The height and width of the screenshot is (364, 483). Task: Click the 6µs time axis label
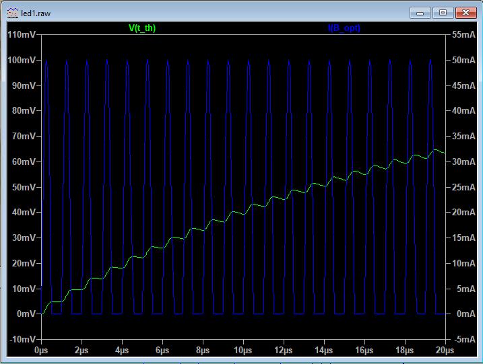[162, 350]
